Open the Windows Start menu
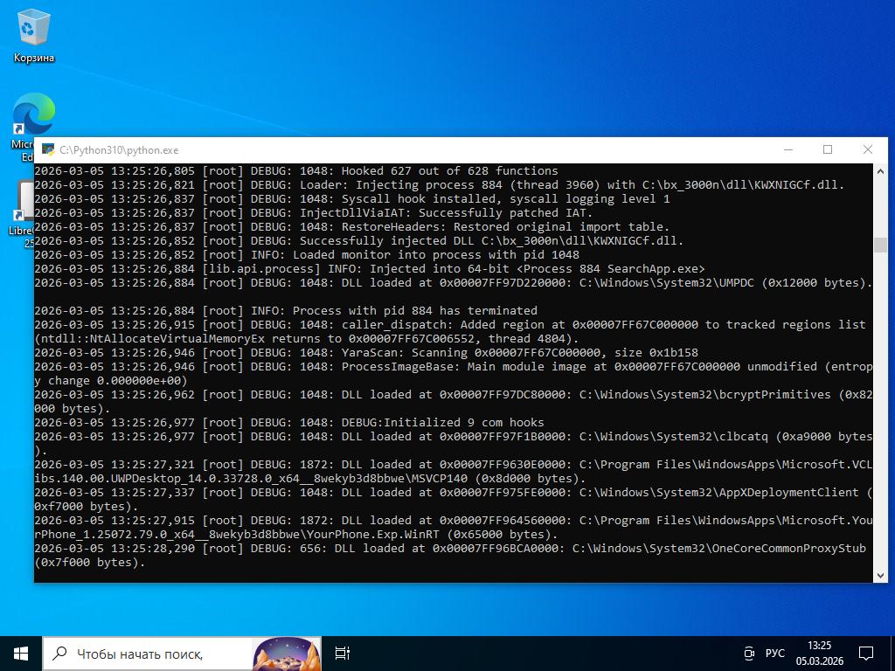The image size is (895, 671). tap(21, 653)
